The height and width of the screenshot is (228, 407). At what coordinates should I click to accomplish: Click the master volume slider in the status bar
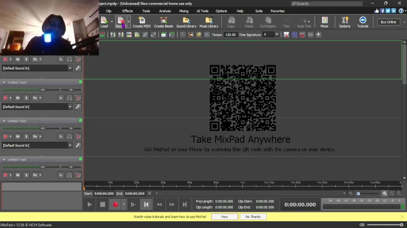coord(385,225)
